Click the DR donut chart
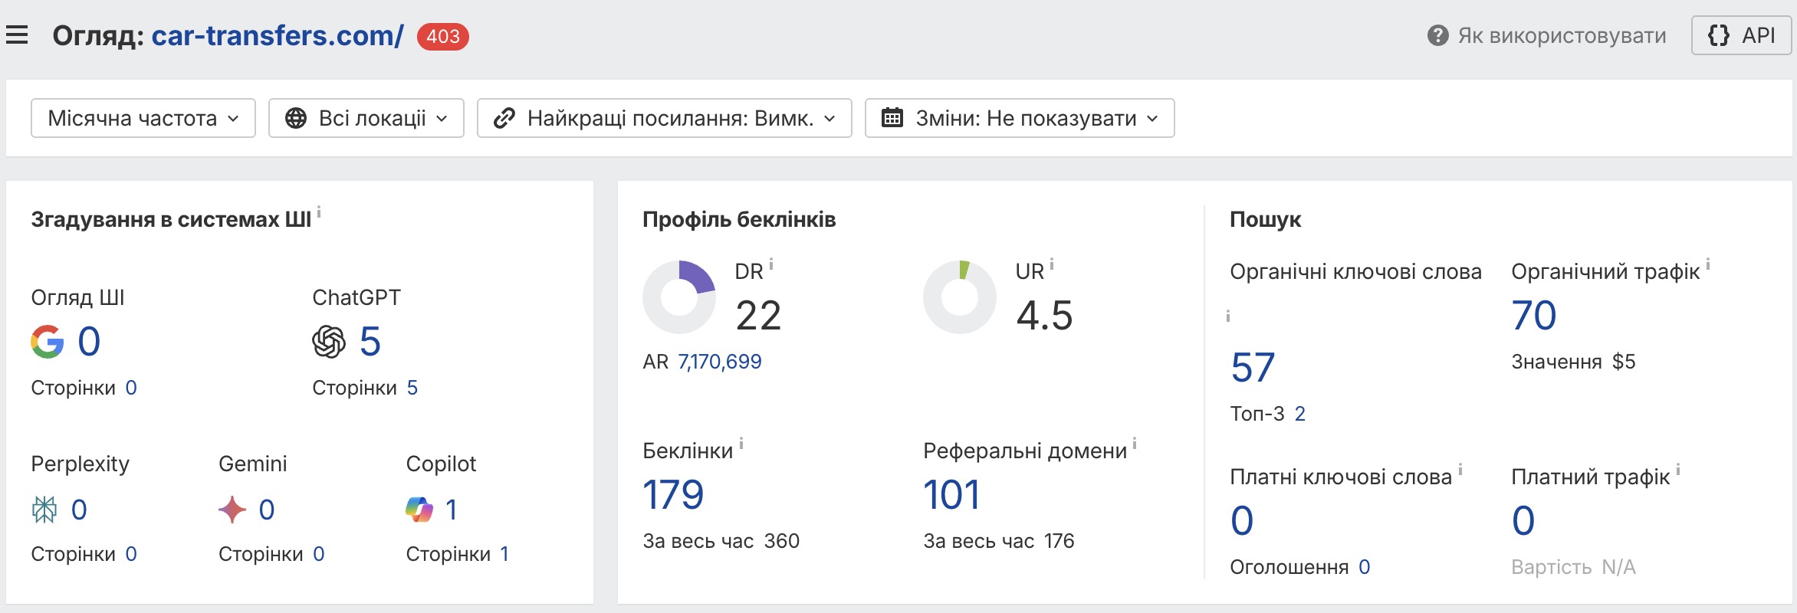 679,297
